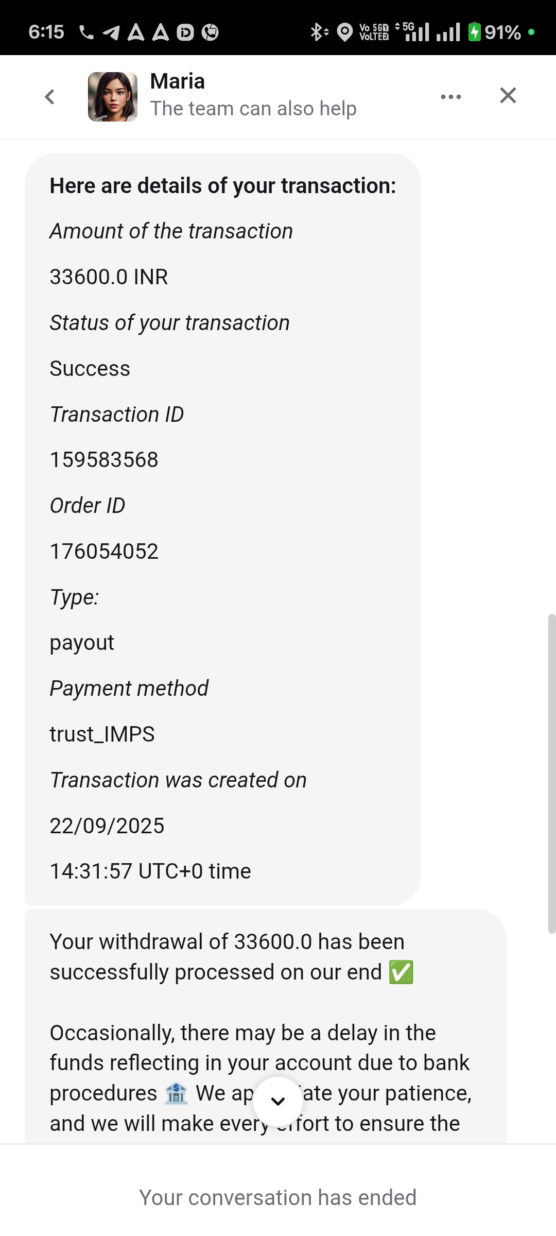Tap "Your conversation has ended" footer text
The image size is (556, 1236).
[x=278, y=1198]
